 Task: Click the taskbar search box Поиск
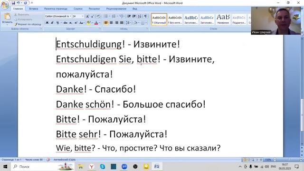[x=42, y=167]
